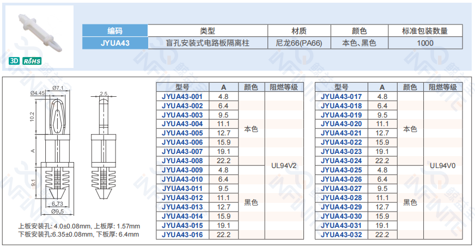The height and width of the screenshot is (248, 475).
Task: Click the green 3D model badge
Action: [15, 61]
